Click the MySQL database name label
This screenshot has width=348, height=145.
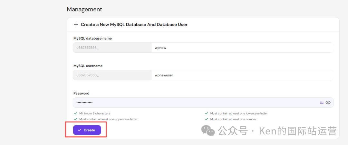click(92, 38)
